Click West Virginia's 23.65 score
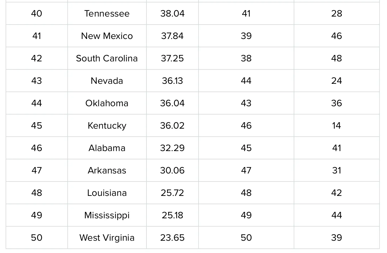Screen dimensions: 387x253 click(x=172, y=238)
